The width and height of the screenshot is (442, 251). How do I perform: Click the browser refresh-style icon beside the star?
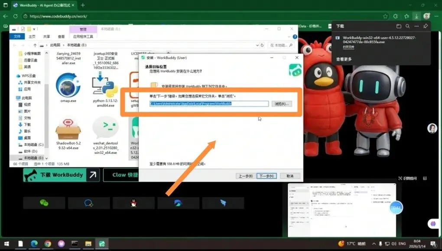point(396,16)
